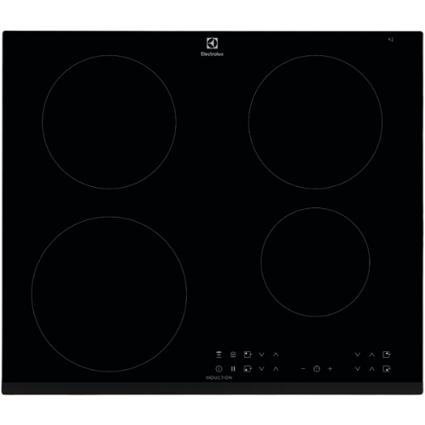Tap the icon left of the lock
The height and width of the screenshot is (425, 425).
point(218,354)
